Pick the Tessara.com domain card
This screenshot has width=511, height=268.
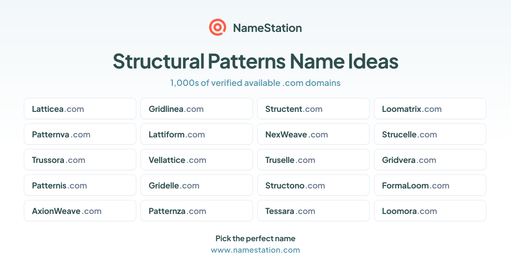tap(313, 211)
